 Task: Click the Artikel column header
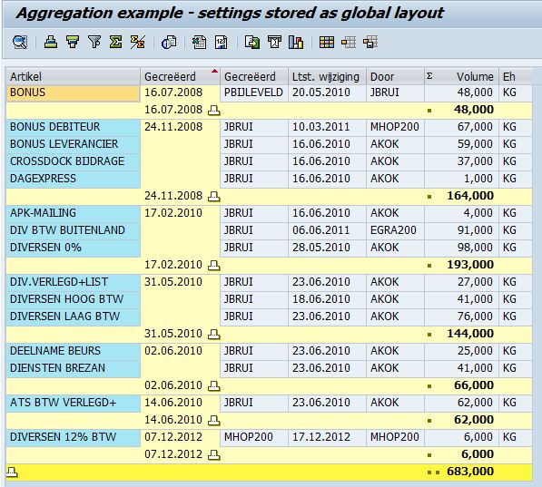(73, 76)
